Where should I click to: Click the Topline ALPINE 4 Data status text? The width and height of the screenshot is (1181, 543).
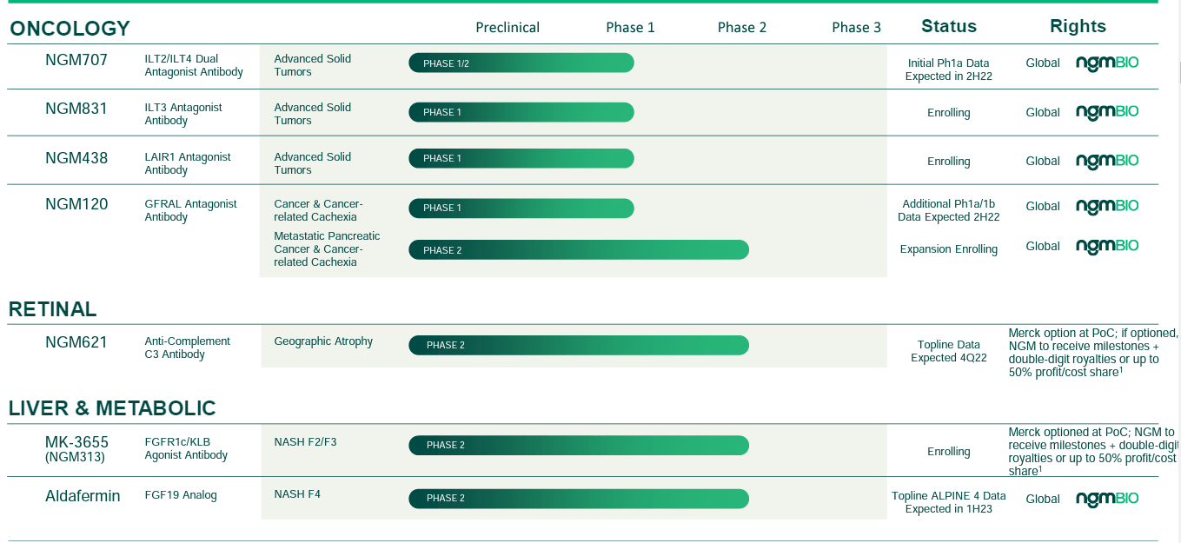(948, 502)
